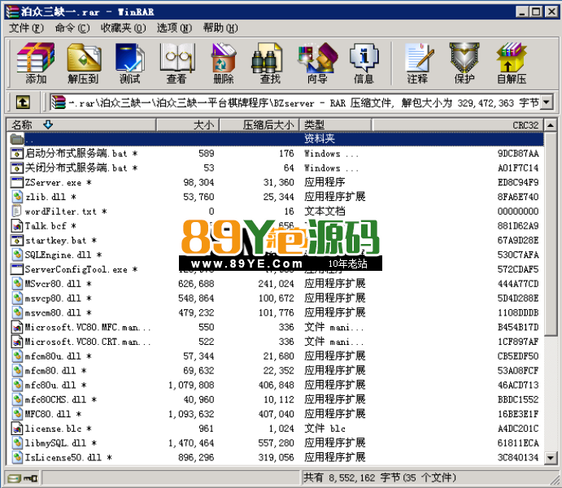
Task: Click the key password icon in status bar
Action: coord(30,478)
